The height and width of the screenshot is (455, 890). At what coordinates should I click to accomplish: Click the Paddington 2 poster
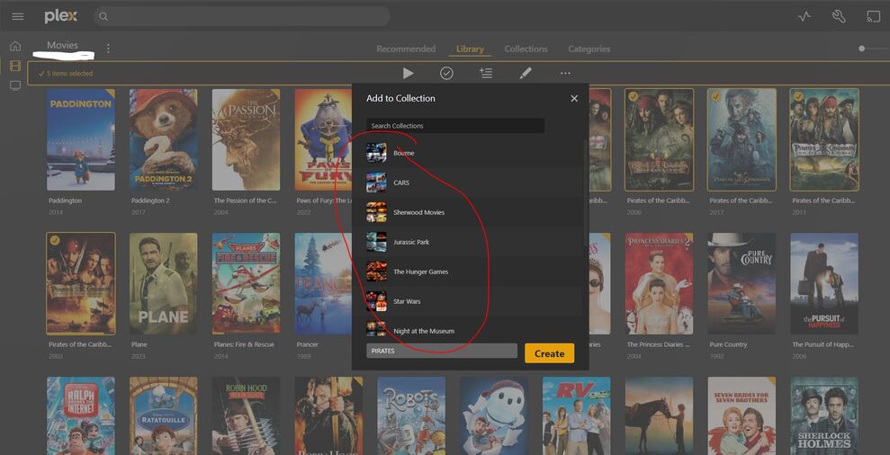point(164,139)
